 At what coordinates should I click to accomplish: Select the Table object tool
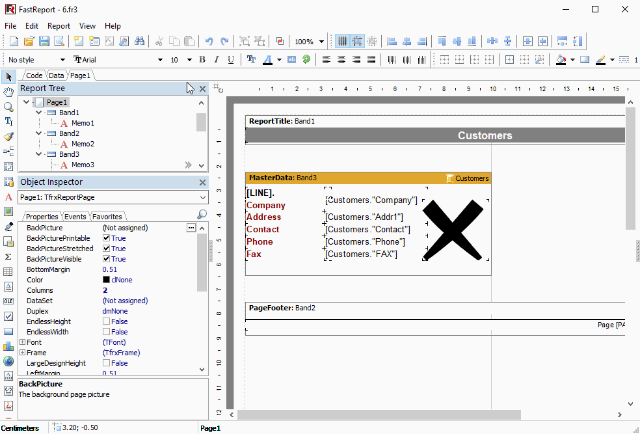(8, 271)
